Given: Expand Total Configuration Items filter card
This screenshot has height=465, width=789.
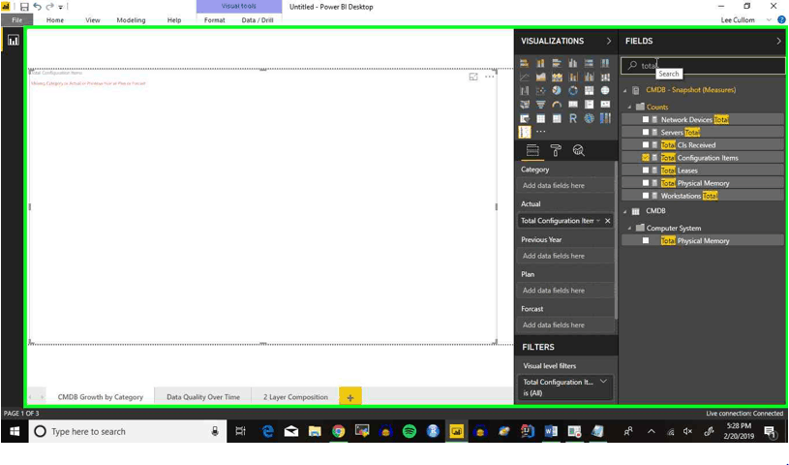Looking at the screenshot, I should [x=603, y=382].
